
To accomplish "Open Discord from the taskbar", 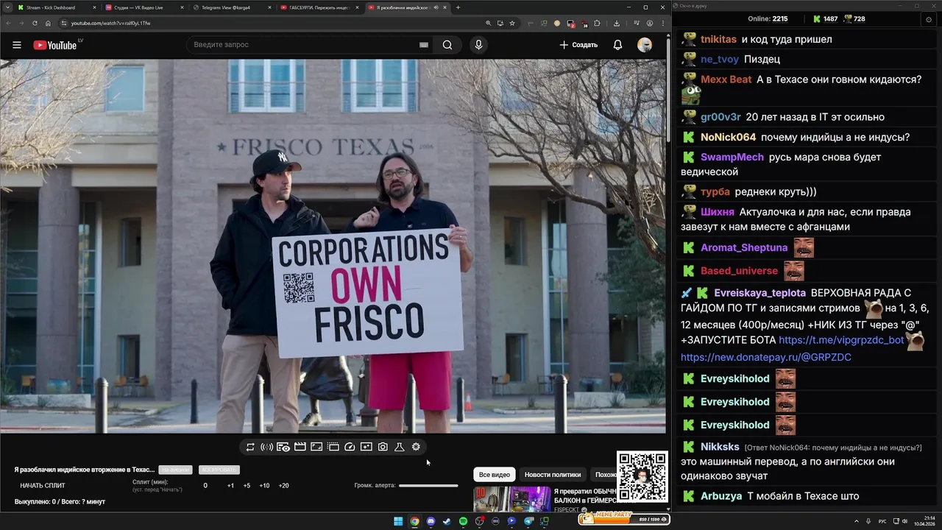I will (x=431, y=521).
